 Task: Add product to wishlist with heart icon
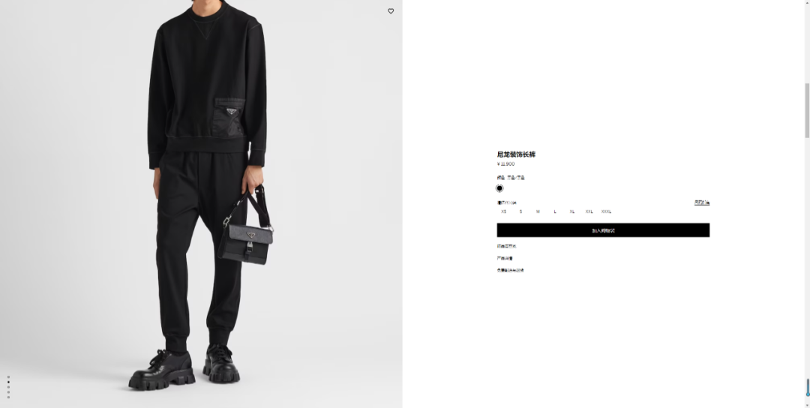391,10
